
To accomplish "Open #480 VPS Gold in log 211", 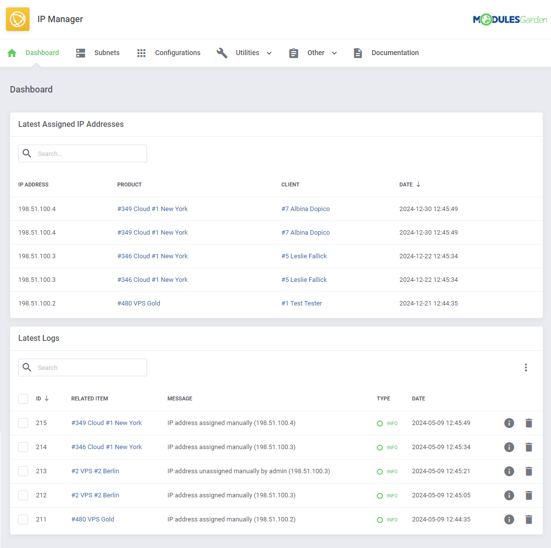I will 93,519.
